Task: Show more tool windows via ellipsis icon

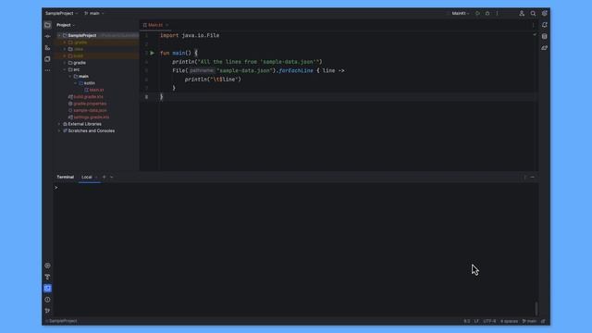Action: point(47,70)
